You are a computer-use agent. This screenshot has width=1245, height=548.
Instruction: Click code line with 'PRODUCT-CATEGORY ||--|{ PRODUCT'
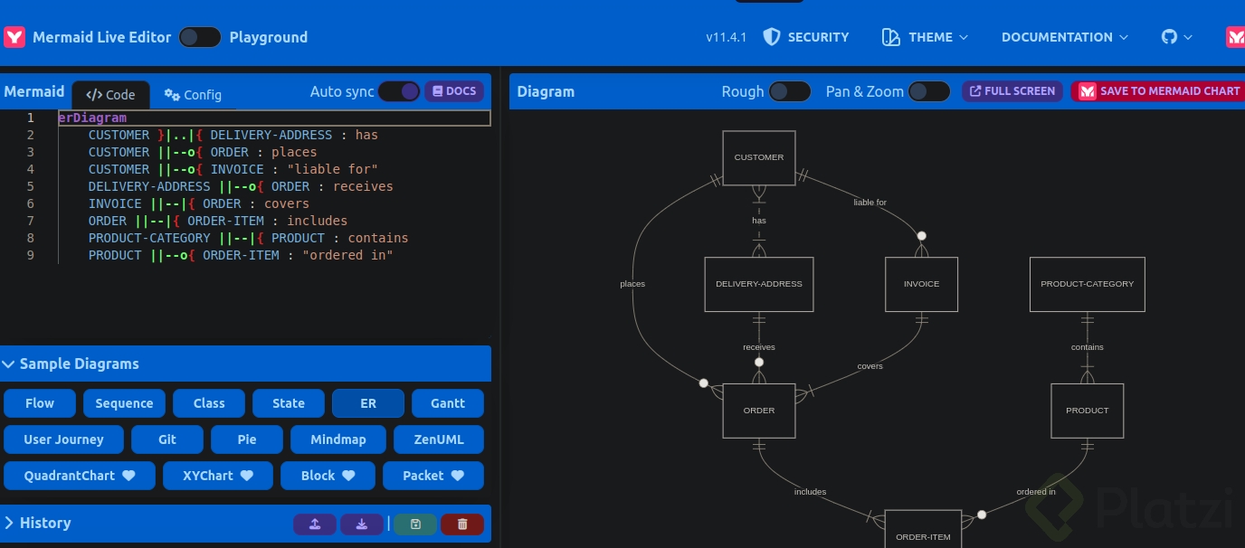point(248,238)
